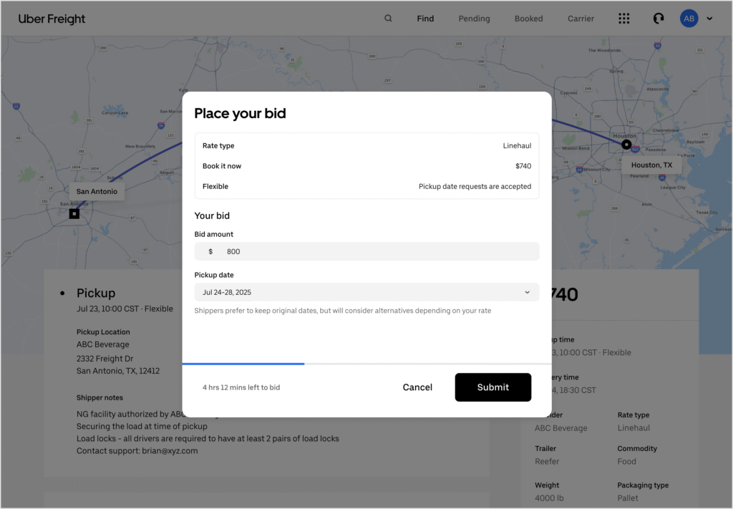Click the "Reefer" trailer value

(x=547, y=461)
